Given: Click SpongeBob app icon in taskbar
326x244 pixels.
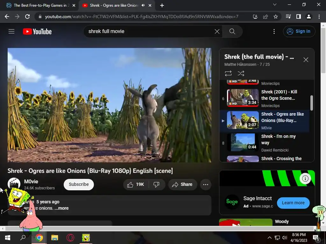Looking at the screenshot, I should 86,238.
